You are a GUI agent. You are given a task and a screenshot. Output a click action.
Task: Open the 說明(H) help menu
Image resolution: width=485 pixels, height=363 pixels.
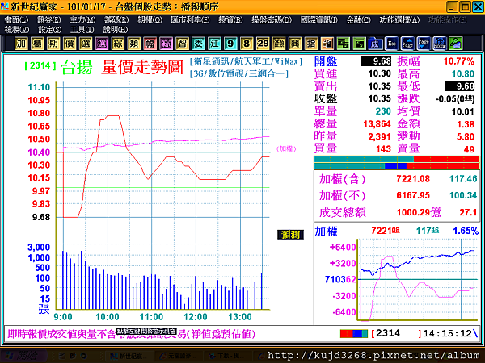[x=116, y=30]
